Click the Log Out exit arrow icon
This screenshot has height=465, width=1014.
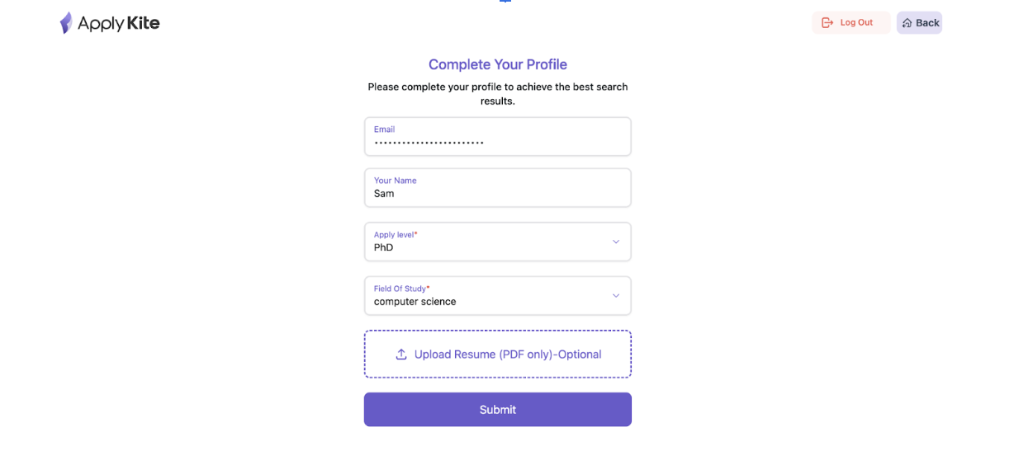pos(827,22)
